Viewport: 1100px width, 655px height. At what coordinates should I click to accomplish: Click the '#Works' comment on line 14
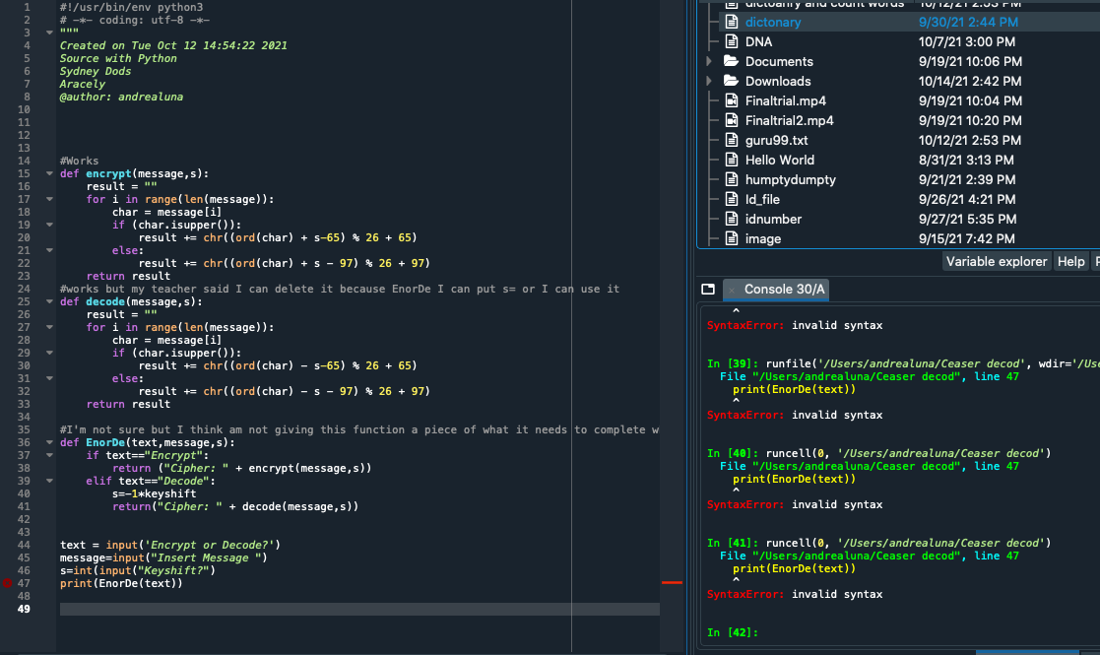(79, 161)
